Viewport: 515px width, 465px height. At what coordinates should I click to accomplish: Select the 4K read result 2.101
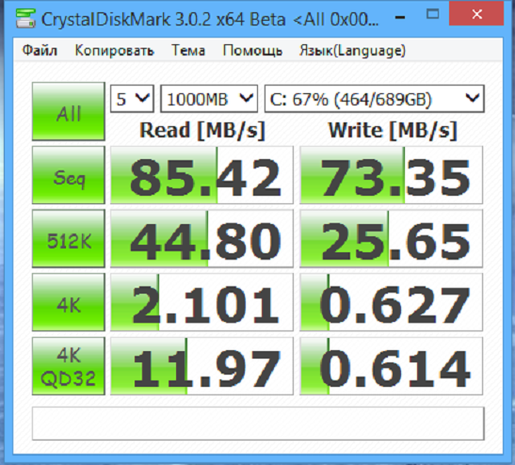(201, 302)
